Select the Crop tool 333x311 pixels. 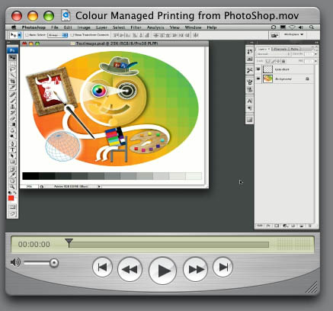click(12, 82)
